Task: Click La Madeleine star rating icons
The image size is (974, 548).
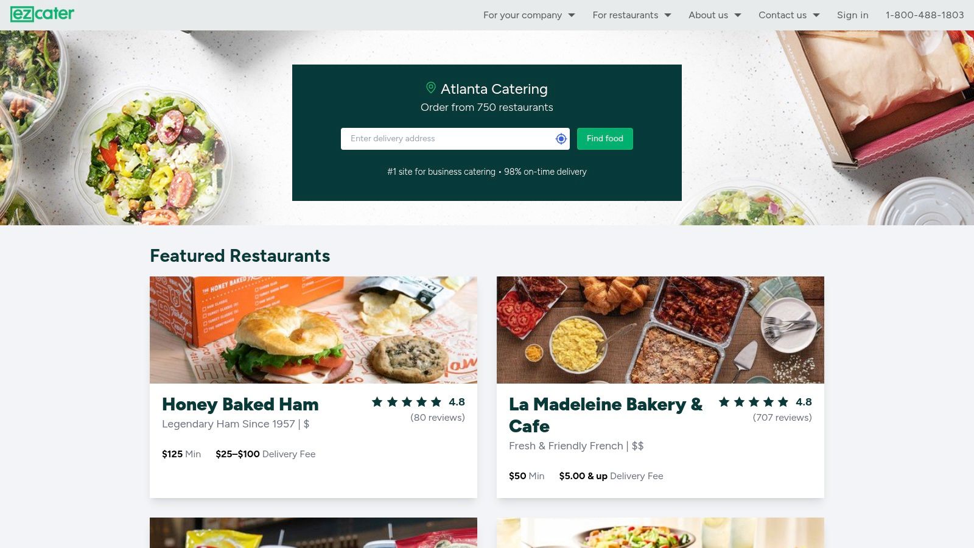Action: (754, 402)
